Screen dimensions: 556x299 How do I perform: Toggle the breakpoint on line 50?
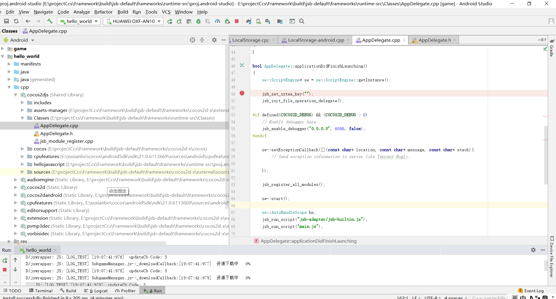tap(242, 93)
